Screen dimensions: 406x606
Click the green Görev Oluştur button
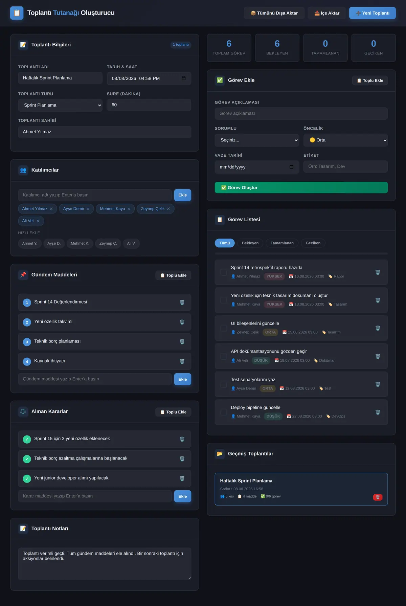point(301,187)
